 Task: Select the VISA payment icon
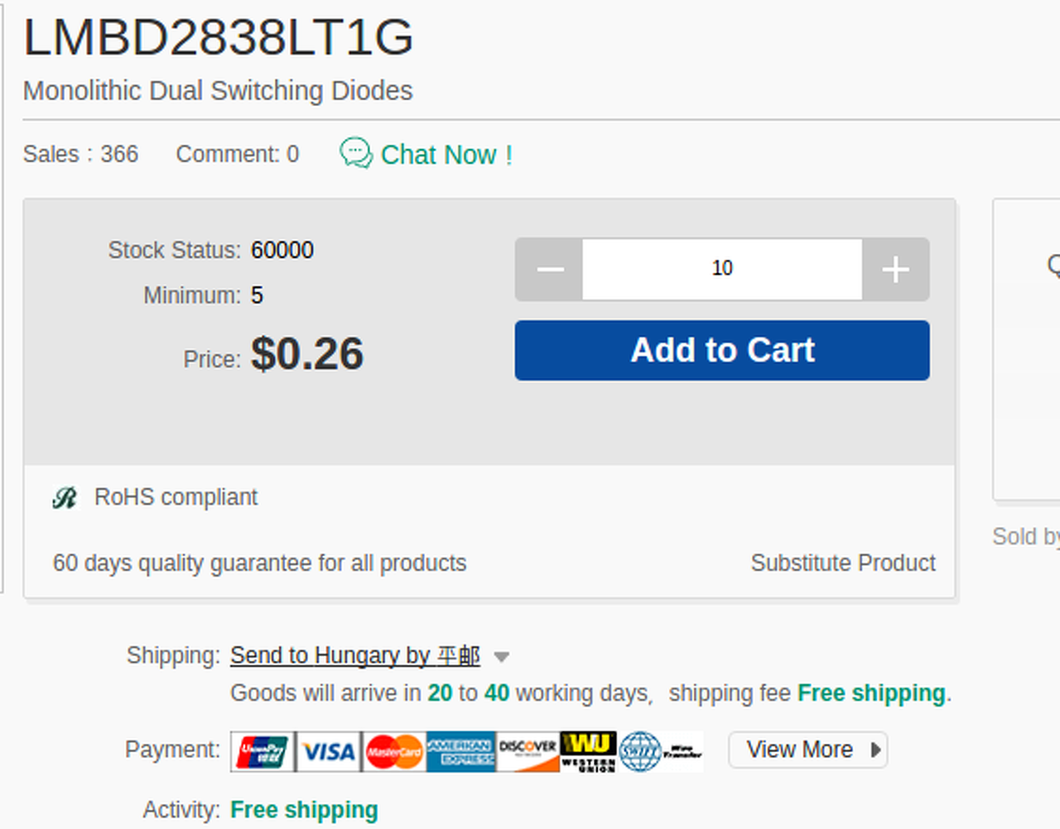[329, 751]
